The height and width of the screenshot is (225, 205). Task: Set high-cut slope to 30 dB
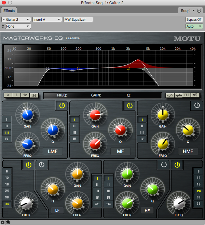(x=199, y=197)
